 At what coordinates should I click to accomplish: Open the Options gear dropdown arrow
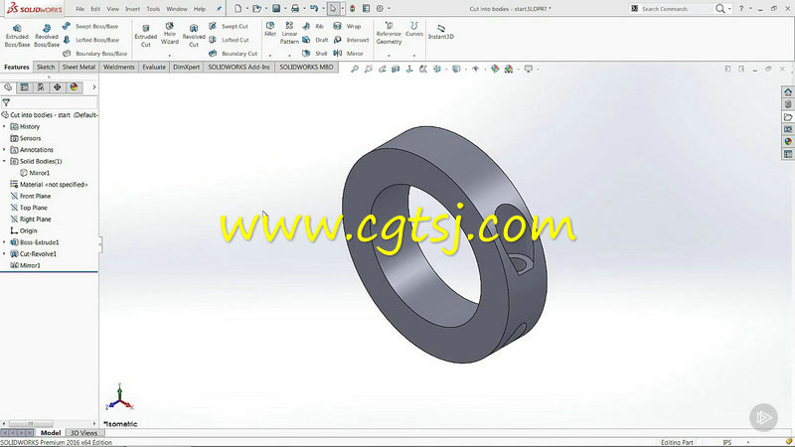pyautogui.click(x=389, y=9)
